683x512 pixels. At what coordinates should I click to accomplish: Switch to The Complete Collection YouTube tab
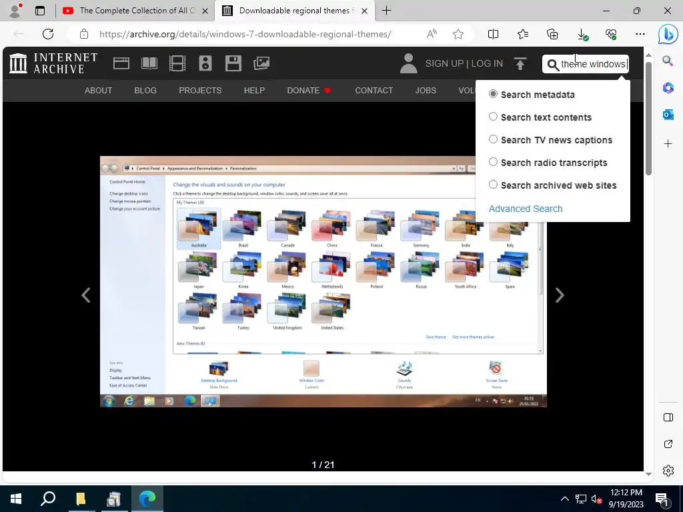tap(135, 11)
